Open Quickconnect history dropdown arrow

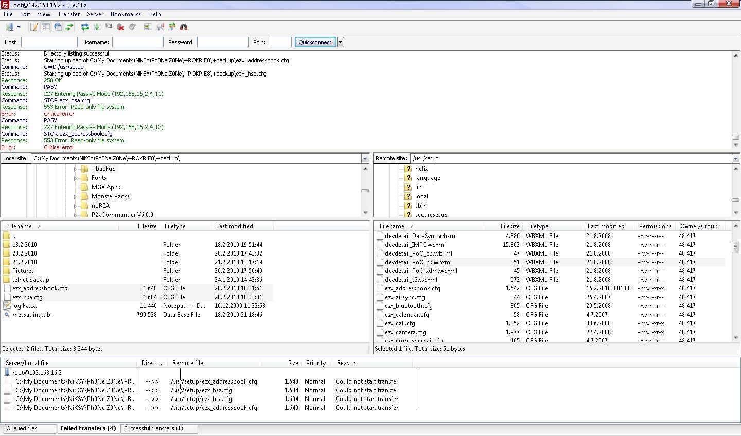point(340,42)
